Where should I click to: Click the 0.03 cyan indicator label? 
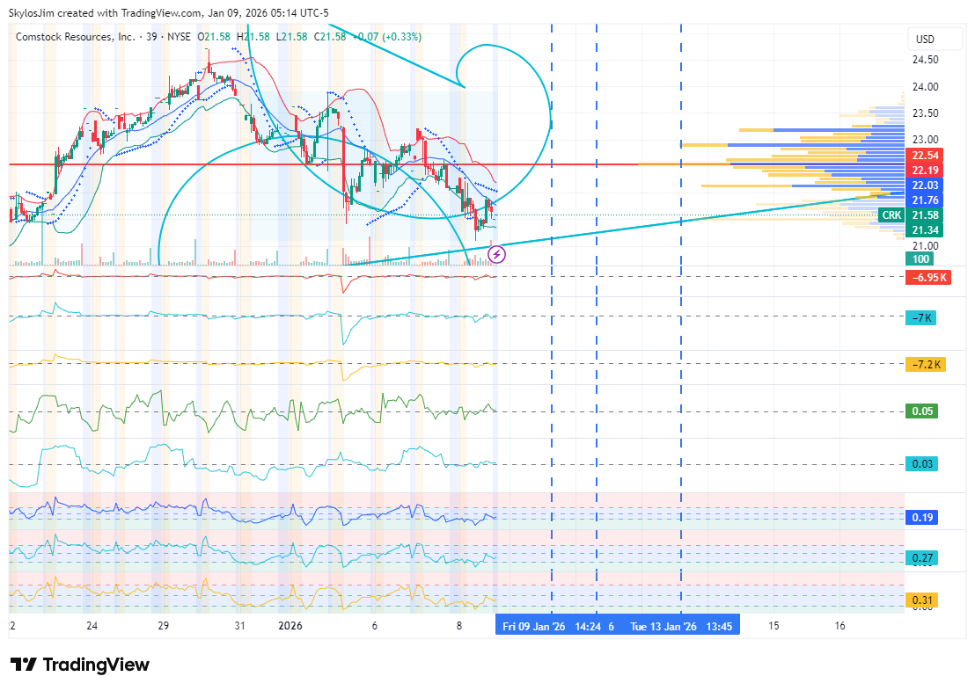coord(921,463)
